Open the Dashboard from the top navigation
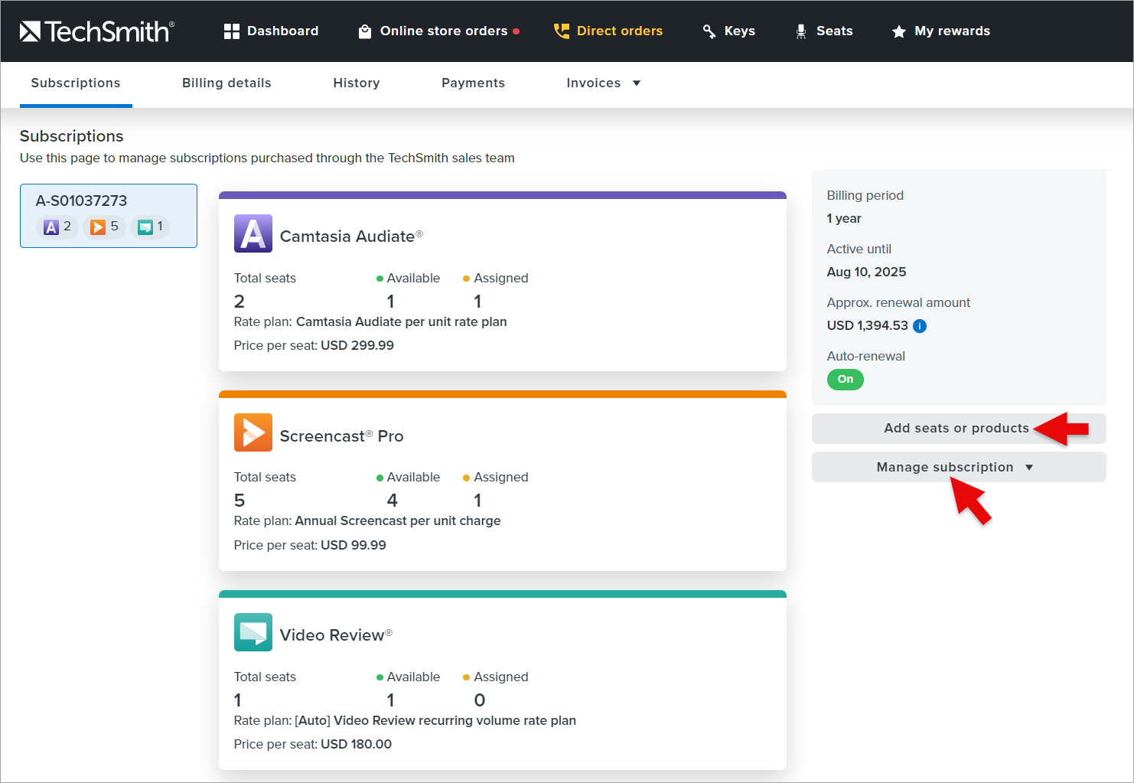 click(271, 31)
